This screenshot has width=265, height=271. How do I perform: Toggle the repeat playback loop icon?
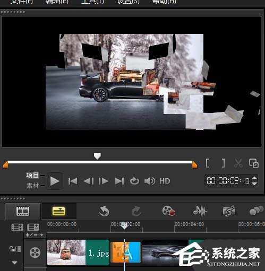click(x=134, y=181)
